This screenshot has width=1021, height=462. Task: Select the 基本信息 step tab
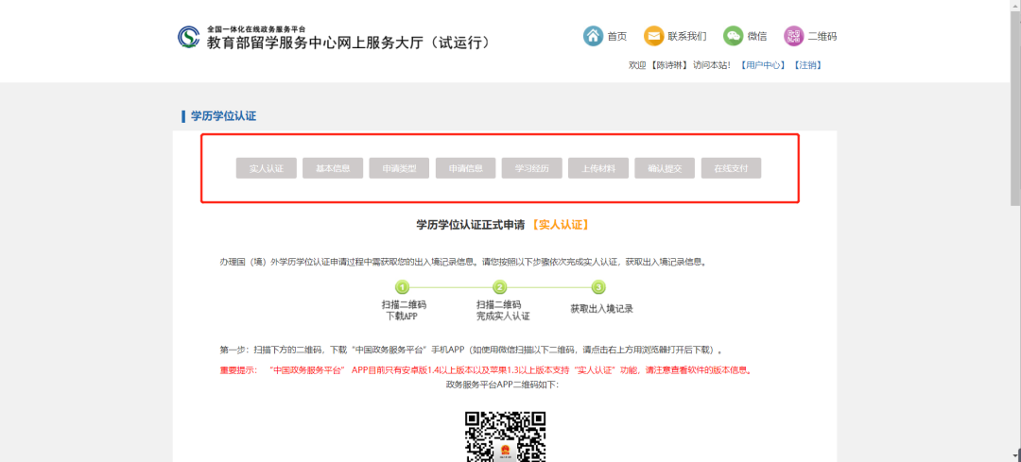pos(333,168)
